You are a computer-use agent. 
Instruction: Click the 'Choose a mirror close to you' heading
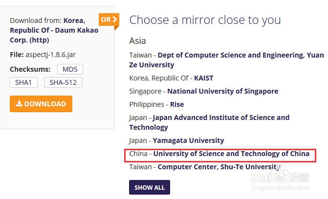[205, 20]
